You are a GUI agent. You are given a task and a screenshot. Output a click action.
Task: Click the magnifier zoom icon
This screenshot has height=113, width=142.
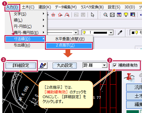tap(105, 15)
